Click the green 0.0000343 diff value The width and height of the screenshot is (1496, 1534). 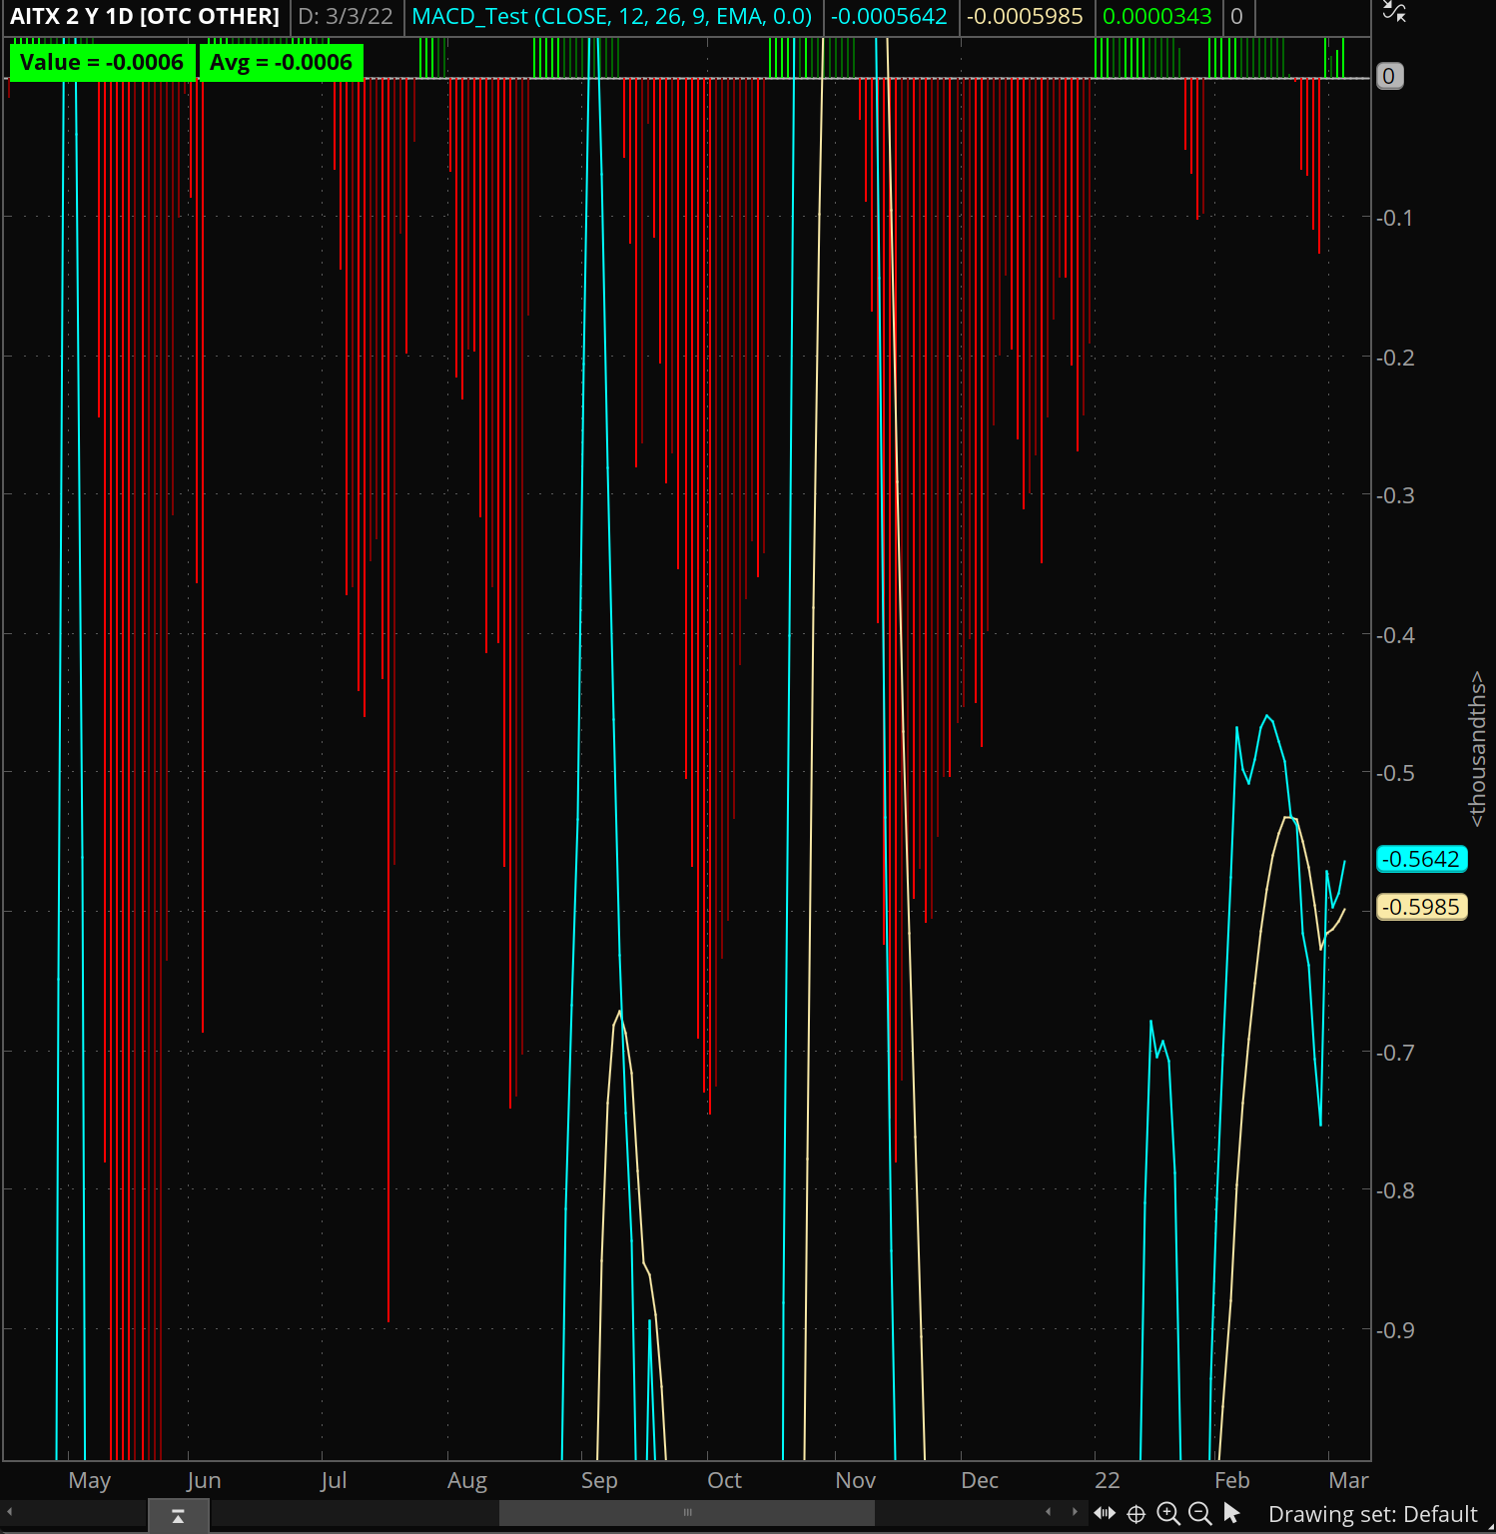pyautogui.click(x=1157, y=16)
